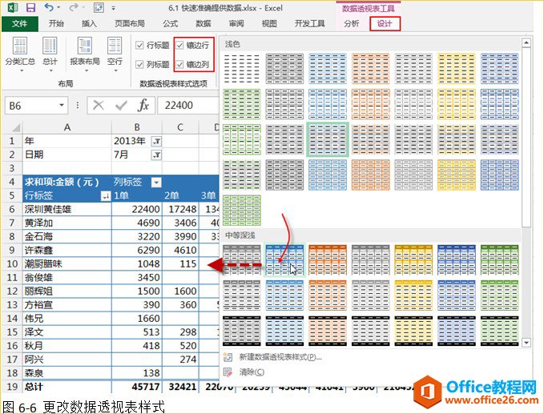This screenshot has height=414, width=544.
Task: Switch to the 插入 tab
Action: pyautogui.click(x=89, y=23)
